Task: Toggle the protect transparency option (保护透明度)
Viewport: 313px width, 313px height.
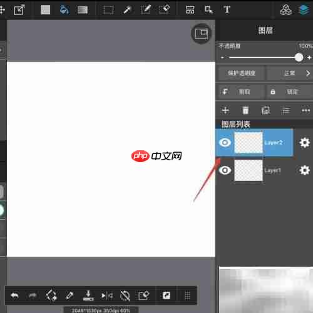Action: pyautogui.click(x=241, y=73)
